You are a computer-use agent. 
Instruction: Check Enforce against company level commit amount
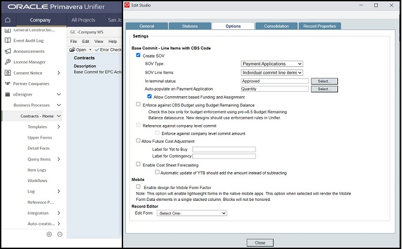pos(157,133)
